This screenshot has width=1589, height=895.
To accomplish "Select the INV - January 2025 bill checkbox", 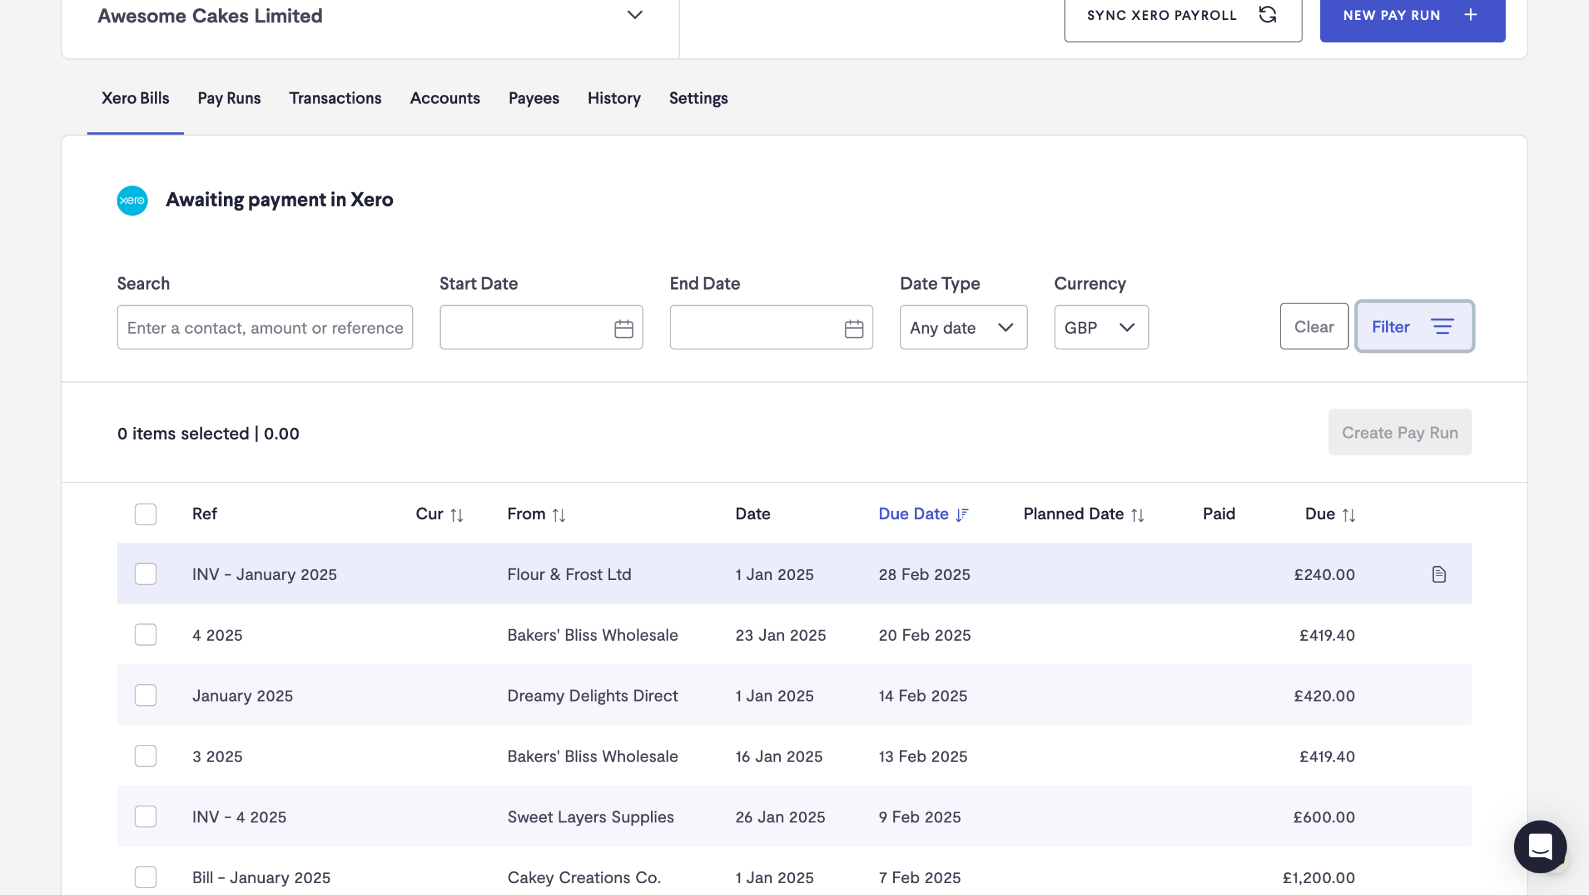I will [145, 574].
